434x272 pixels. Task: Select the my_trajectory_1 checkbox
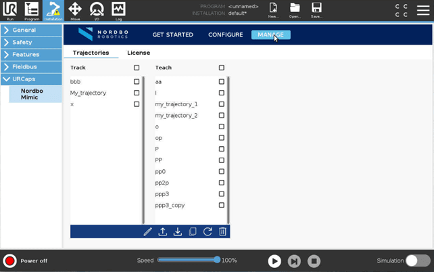(x=221, y=104)
